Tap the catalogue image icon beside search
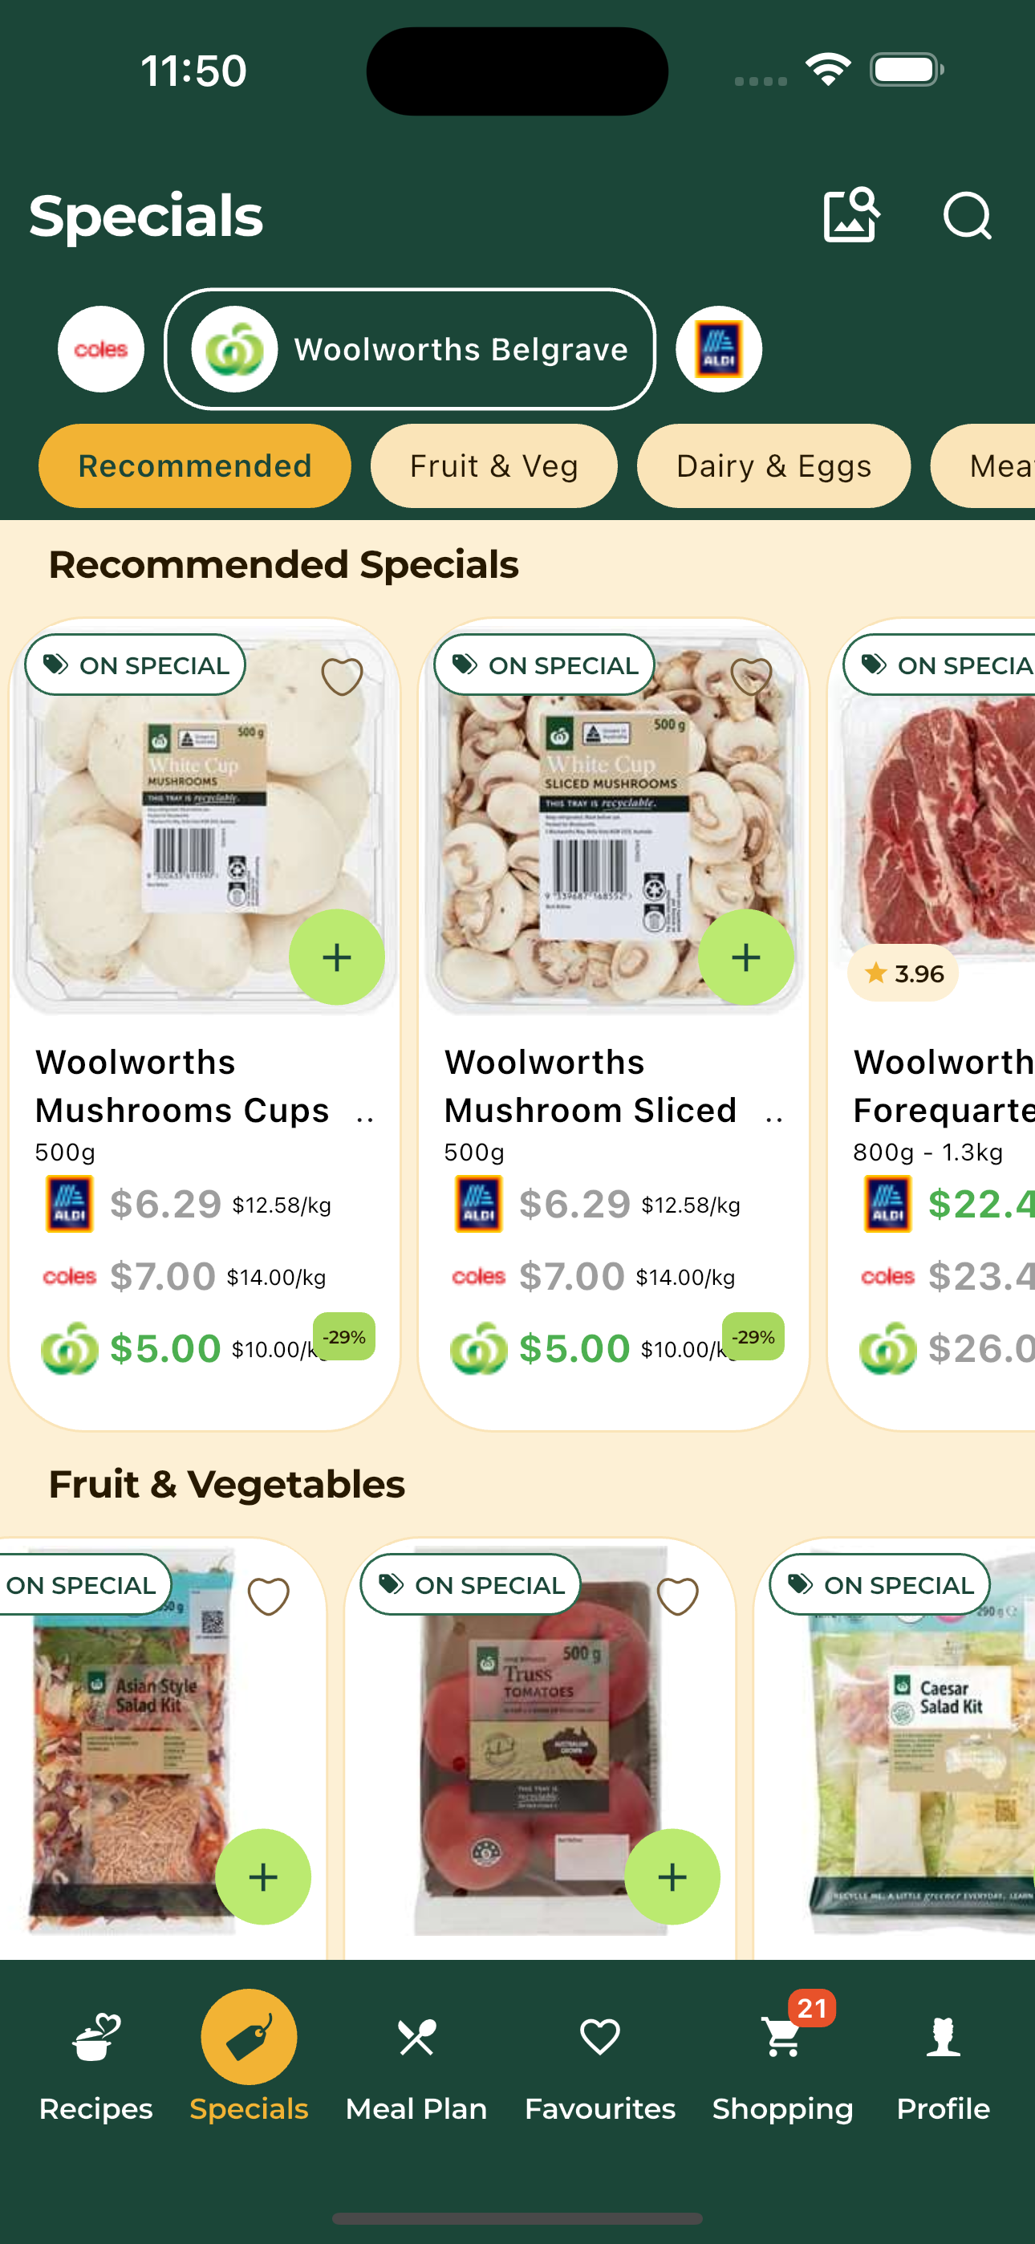This screenshot has height=2244, width=1035. 851,214
